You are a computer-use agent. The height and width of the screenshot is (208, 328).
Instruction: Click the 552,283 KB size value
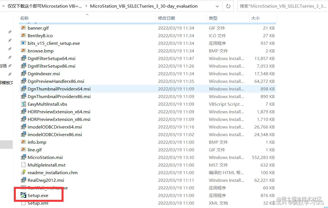pos(263,158)
